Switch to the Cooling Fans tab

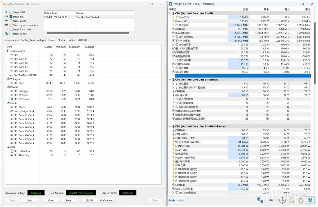coord(28,40)
